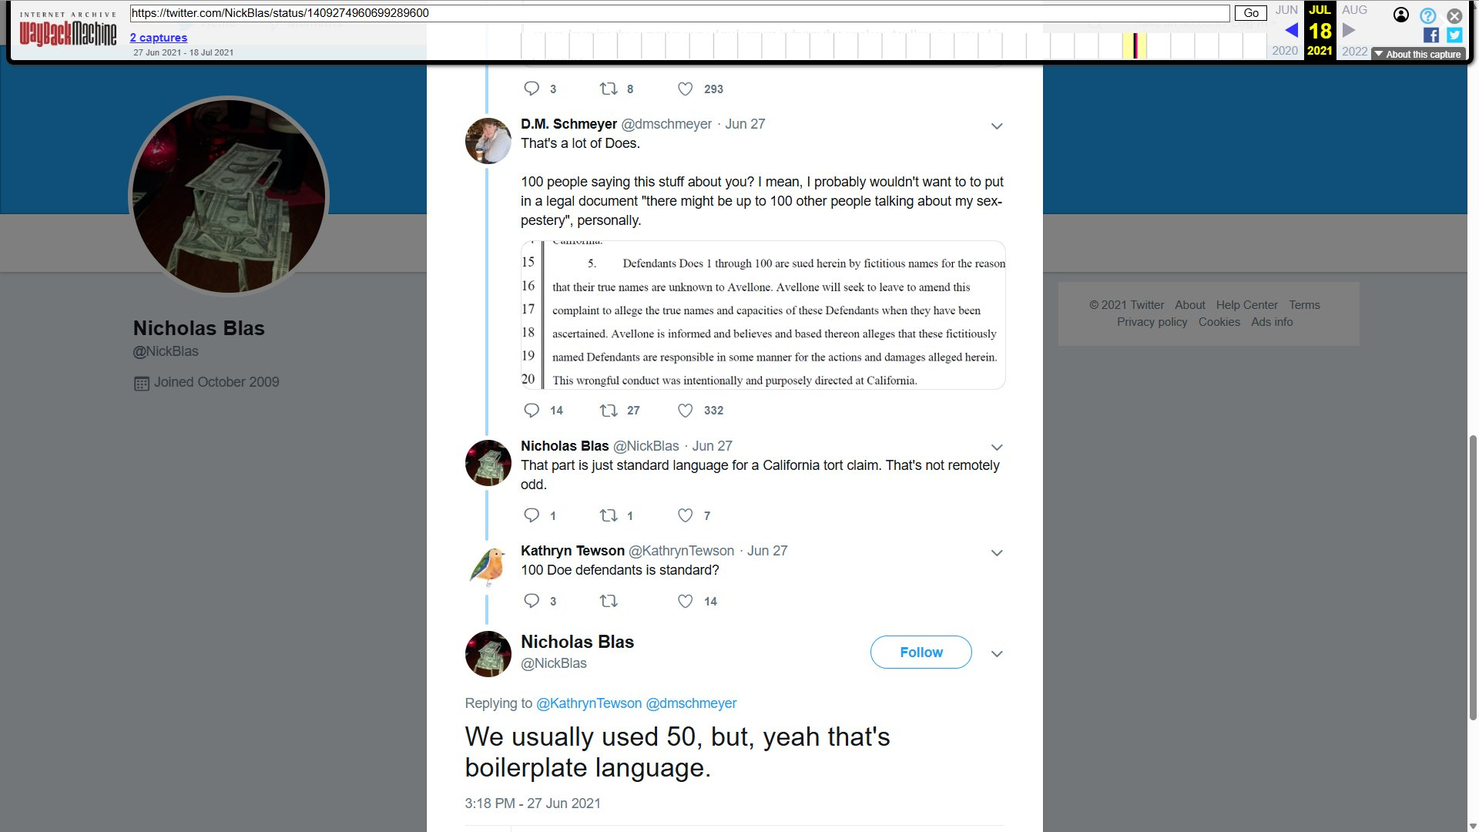
Task: Open options chevron on Kathryn Tewson's tweet
Action: click(x=997, y=553)
